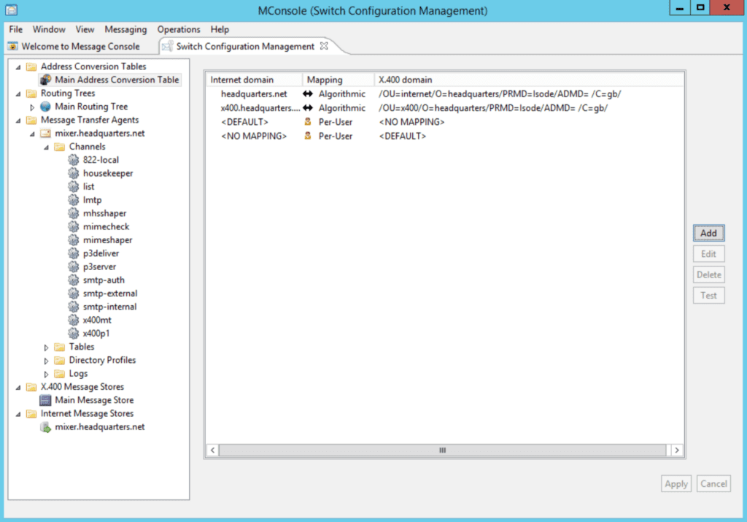Open the Messaging menu
This screenshot has height=522, width=747.
[x=125, y=29]
